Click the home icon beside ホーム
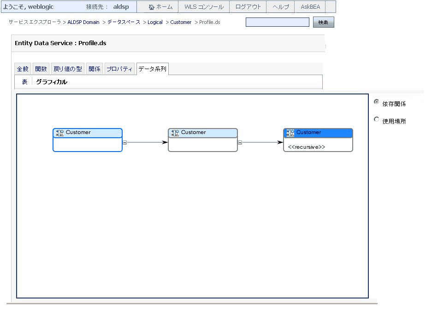 151,7
